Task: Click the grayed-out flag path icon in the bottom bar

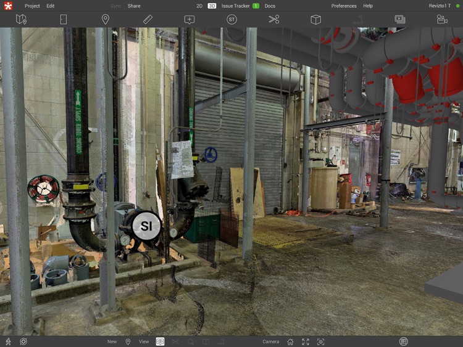Action: (x=221, y=341)
